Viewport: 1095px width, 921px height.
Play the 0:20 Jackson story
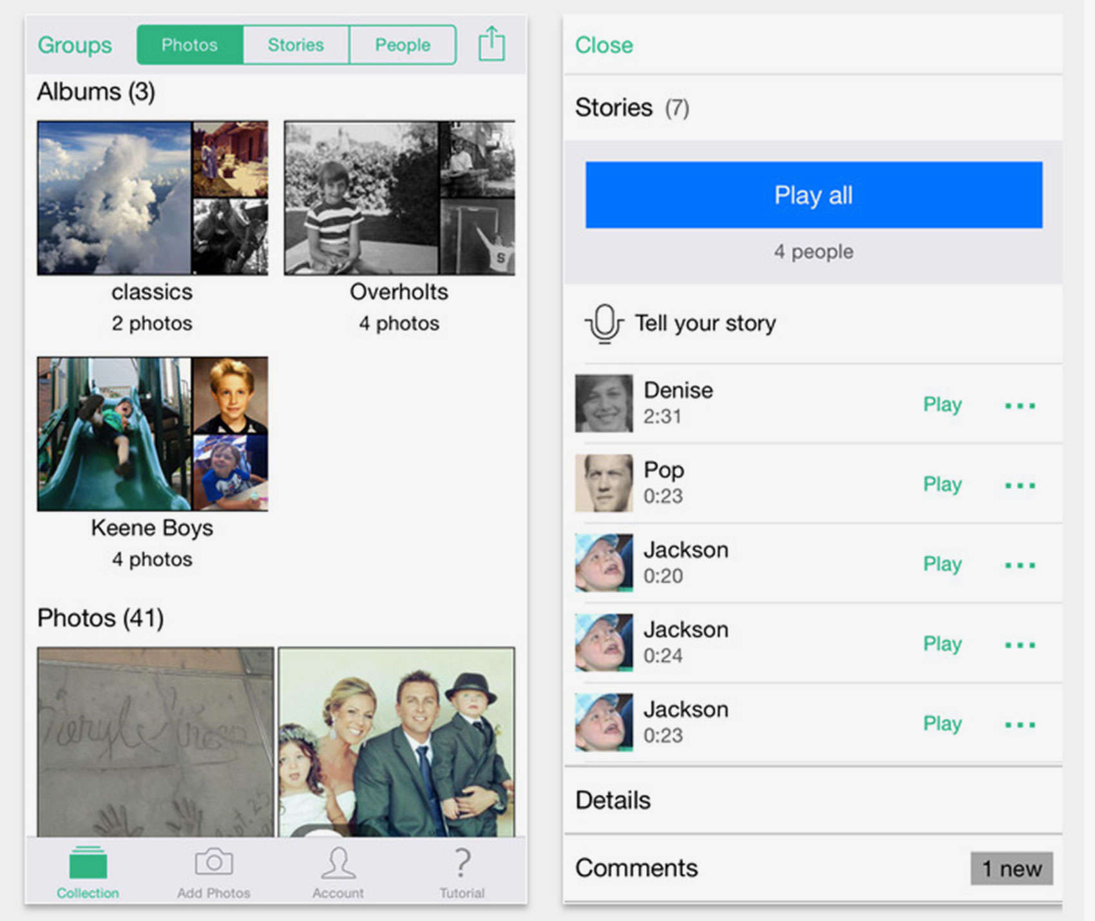[942, 564]
